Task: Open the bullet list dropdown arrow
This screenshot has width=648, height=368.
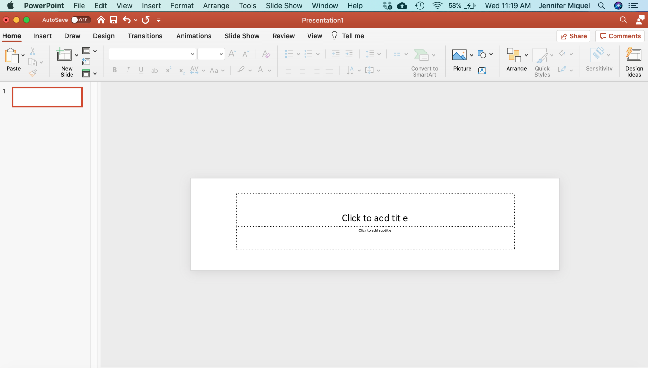Action: tap(298, 54)
